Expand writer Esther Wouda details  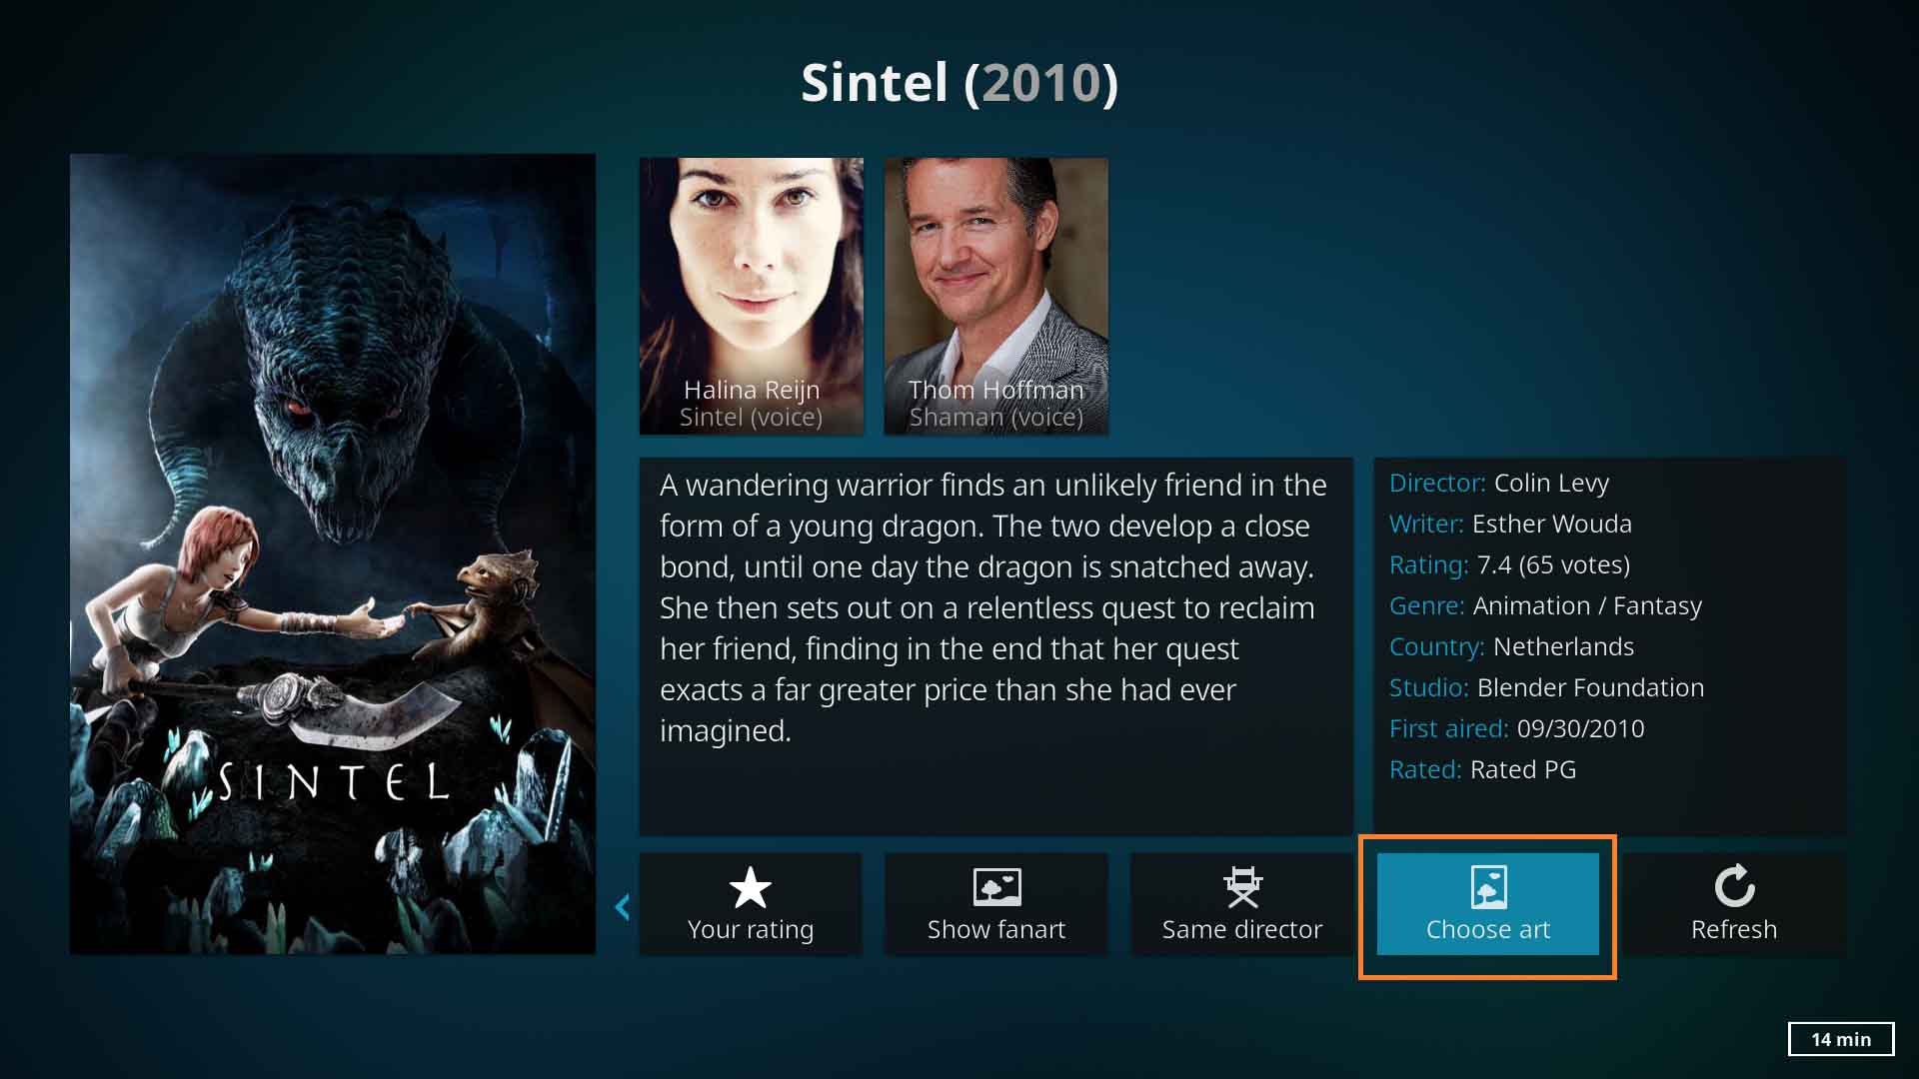[1552, 524]
